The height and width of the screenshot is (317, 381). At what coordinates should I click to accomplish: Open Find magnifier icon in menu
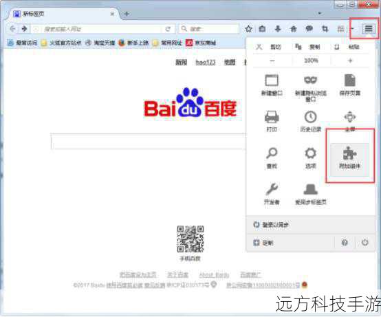coord(272,158)
